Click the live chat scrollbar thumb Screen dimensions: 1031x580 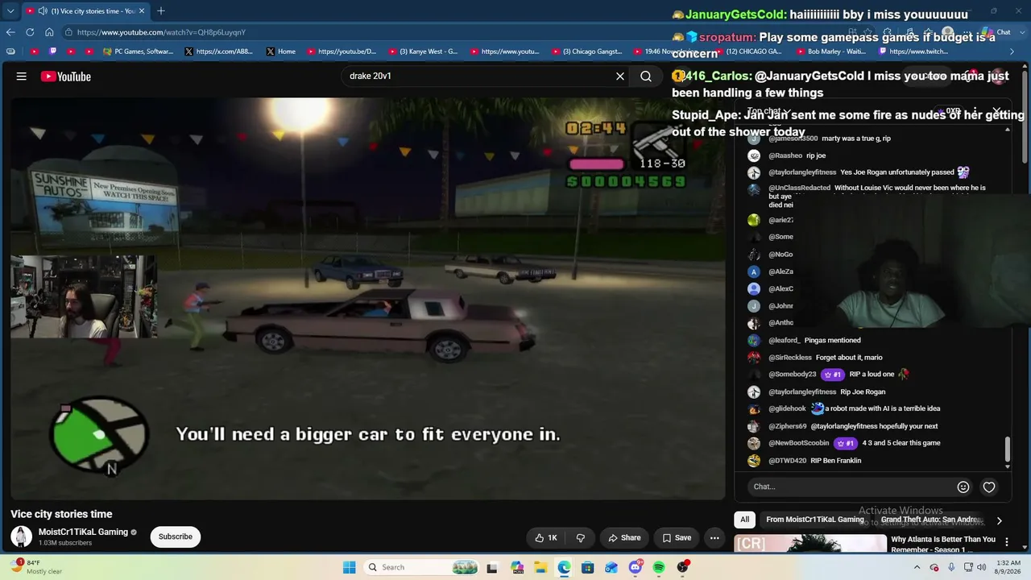pyautogui.click(x=1007, y=449)
